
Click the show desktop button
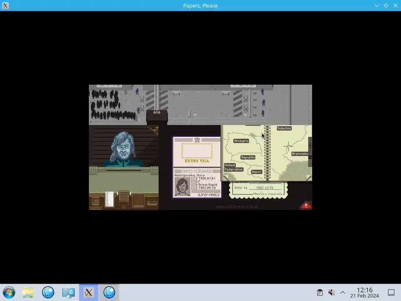tap(391, 292)
